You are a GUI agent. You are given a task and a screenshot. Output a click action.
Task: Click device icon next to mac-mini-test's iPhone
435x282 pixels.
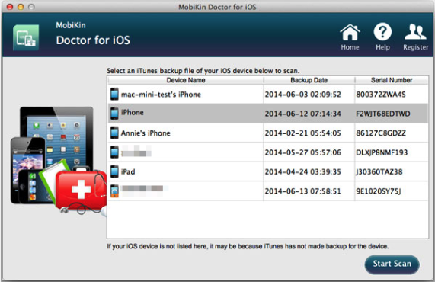tap(114, 94)
